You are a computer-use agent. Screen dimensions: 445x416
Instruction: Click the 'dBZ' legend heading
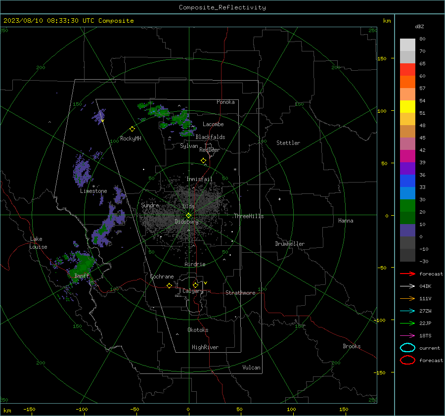point(419,26)
